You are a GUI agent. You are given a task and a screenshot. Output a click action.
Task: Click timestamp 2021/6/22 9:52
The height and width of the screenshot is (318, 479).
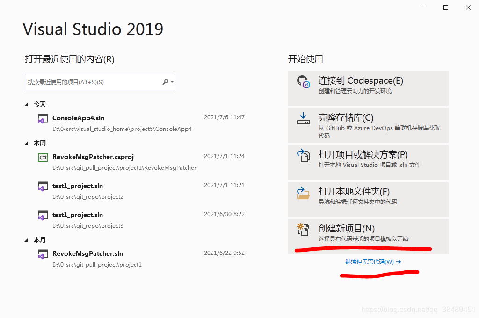224,253
